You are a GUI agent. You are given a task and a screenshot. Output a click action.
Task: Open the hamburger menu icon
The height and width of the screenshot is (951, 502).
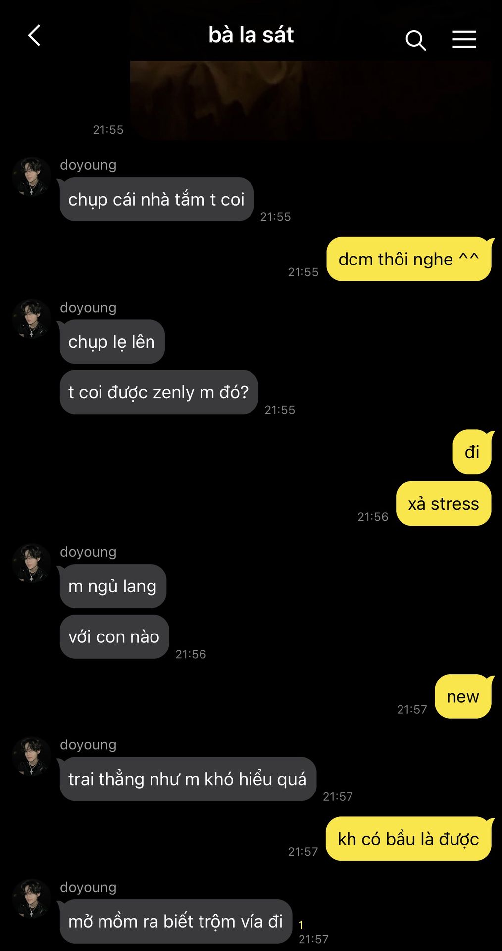[464, 39]
